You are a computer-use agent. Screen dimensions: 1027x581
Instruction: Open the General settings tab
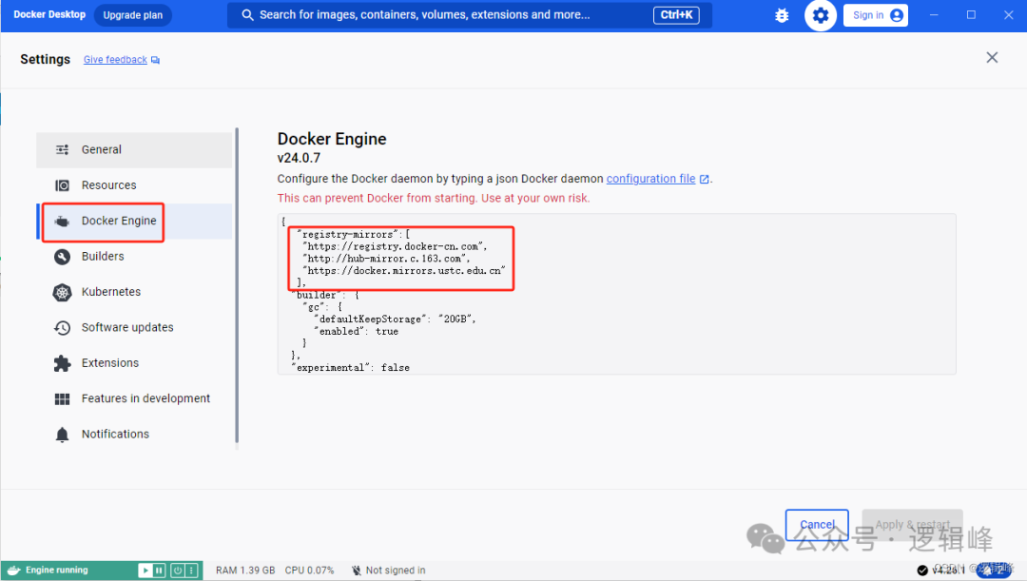[x=102, y=149]
